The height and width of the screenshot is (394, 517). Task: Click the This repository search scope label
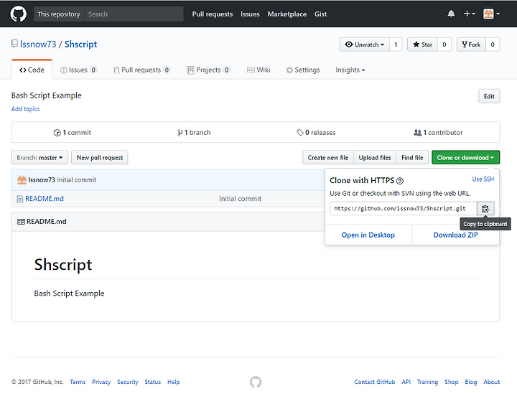(x=59, y=14)
